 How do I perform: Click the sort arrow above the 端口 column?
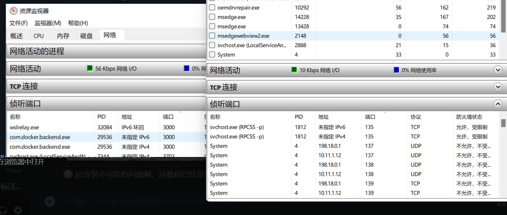(384, 113)
